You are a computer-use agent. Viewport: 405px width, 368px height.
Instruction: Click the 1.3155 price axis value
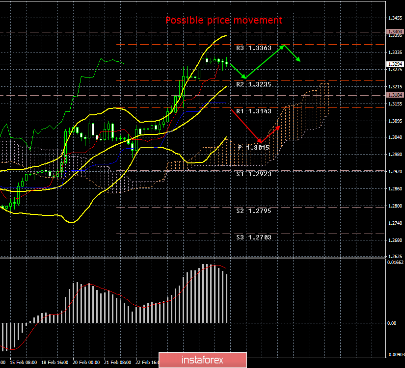(x=395, y=104)
